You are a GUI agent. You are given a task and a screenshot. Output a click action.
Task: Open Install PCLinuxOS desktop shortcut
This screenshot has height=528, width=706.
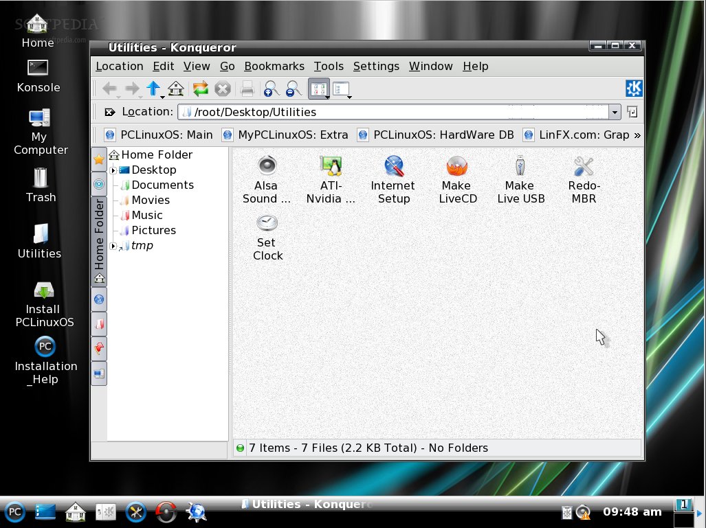[44, 302]
